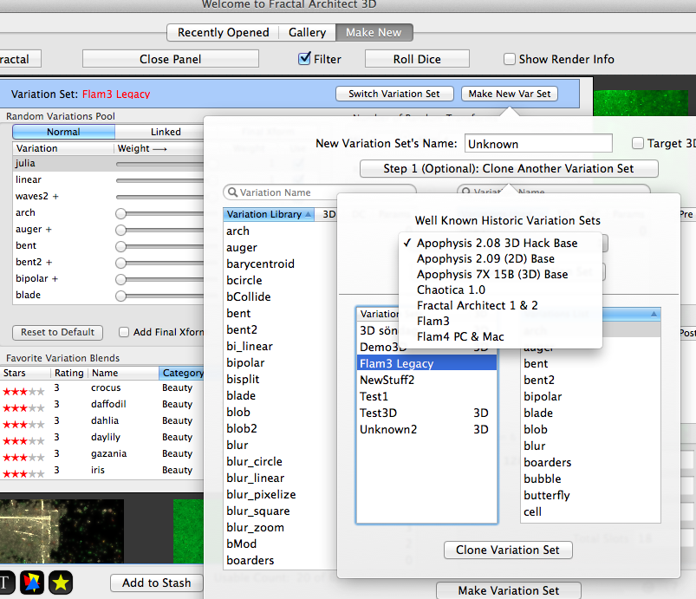Choose Apophysis 7X 15B (3D) Base
Screen dimensions: 696x599
pyautogui.click(x=500, y=274)
